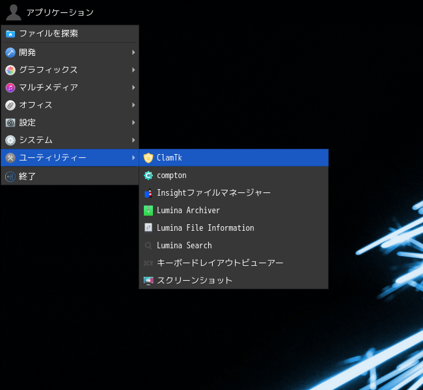
Task: Expand the グラフィックス submenu arrow
Action: 133,70
